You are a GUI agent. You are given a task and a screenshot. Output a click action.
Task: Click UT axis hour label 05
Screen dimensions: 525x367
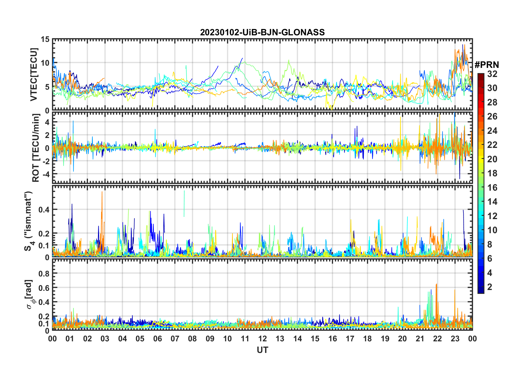pos(140,339)
